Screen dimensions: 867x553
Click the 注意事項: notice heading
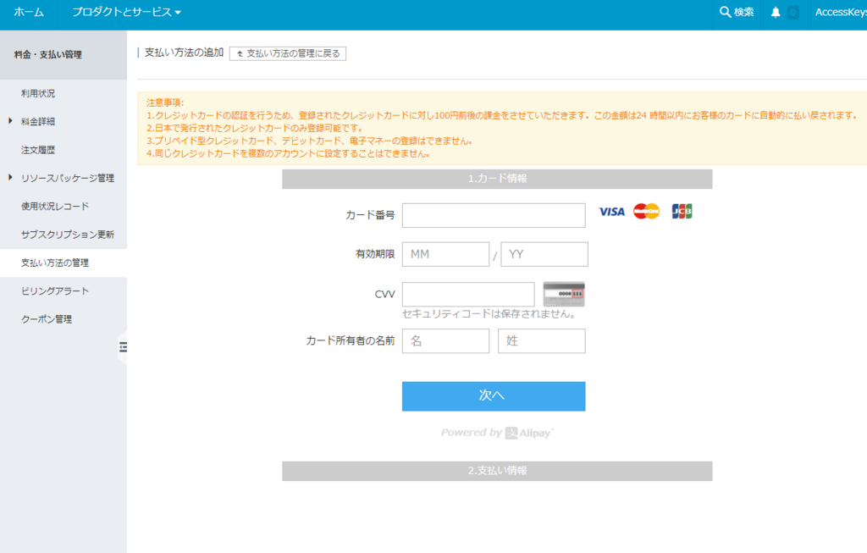(x=165, y=102)
